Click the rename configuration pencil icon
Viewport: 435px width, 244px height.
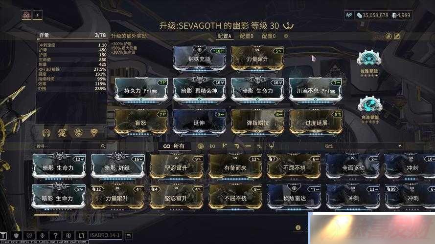(x=397, y=36)
